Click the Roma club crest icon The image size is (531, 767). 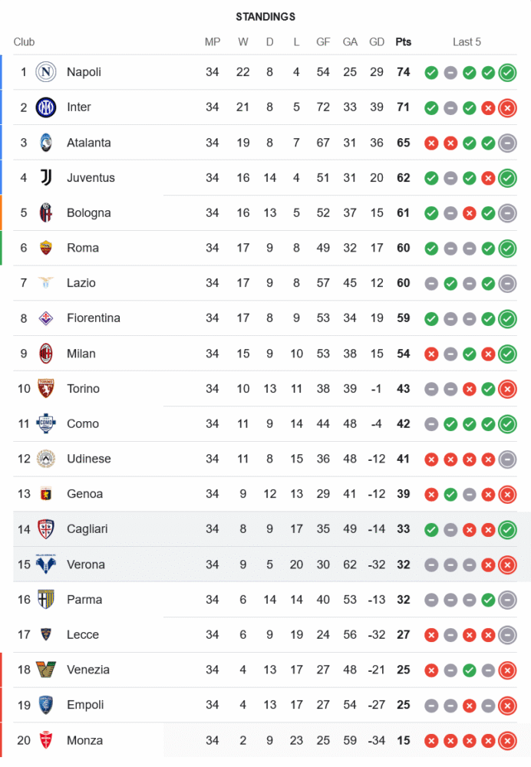(46, 248)
